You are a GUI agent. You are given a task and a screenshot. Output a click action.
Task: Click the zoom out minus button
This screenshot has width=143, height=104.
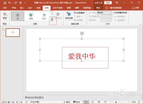point(110,102)
